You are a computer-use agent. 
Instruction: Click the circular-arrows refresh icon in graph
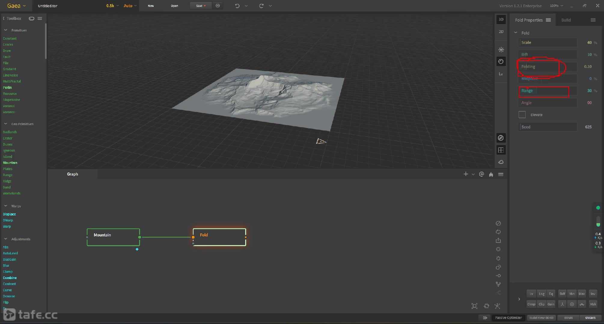498,232
